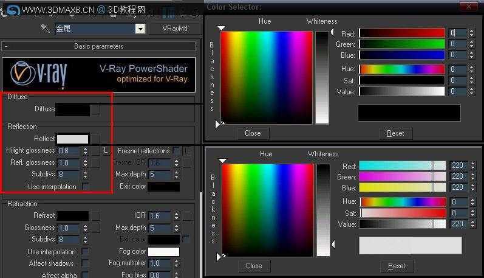Click the lower selector hue color field

point(268,210)
